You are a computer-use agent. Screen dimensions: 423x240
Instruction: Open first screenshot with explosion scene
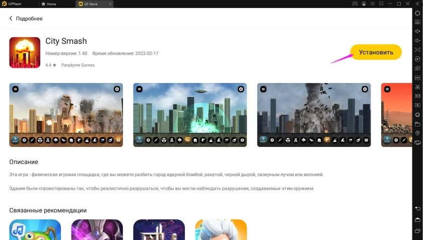(66, 115)
